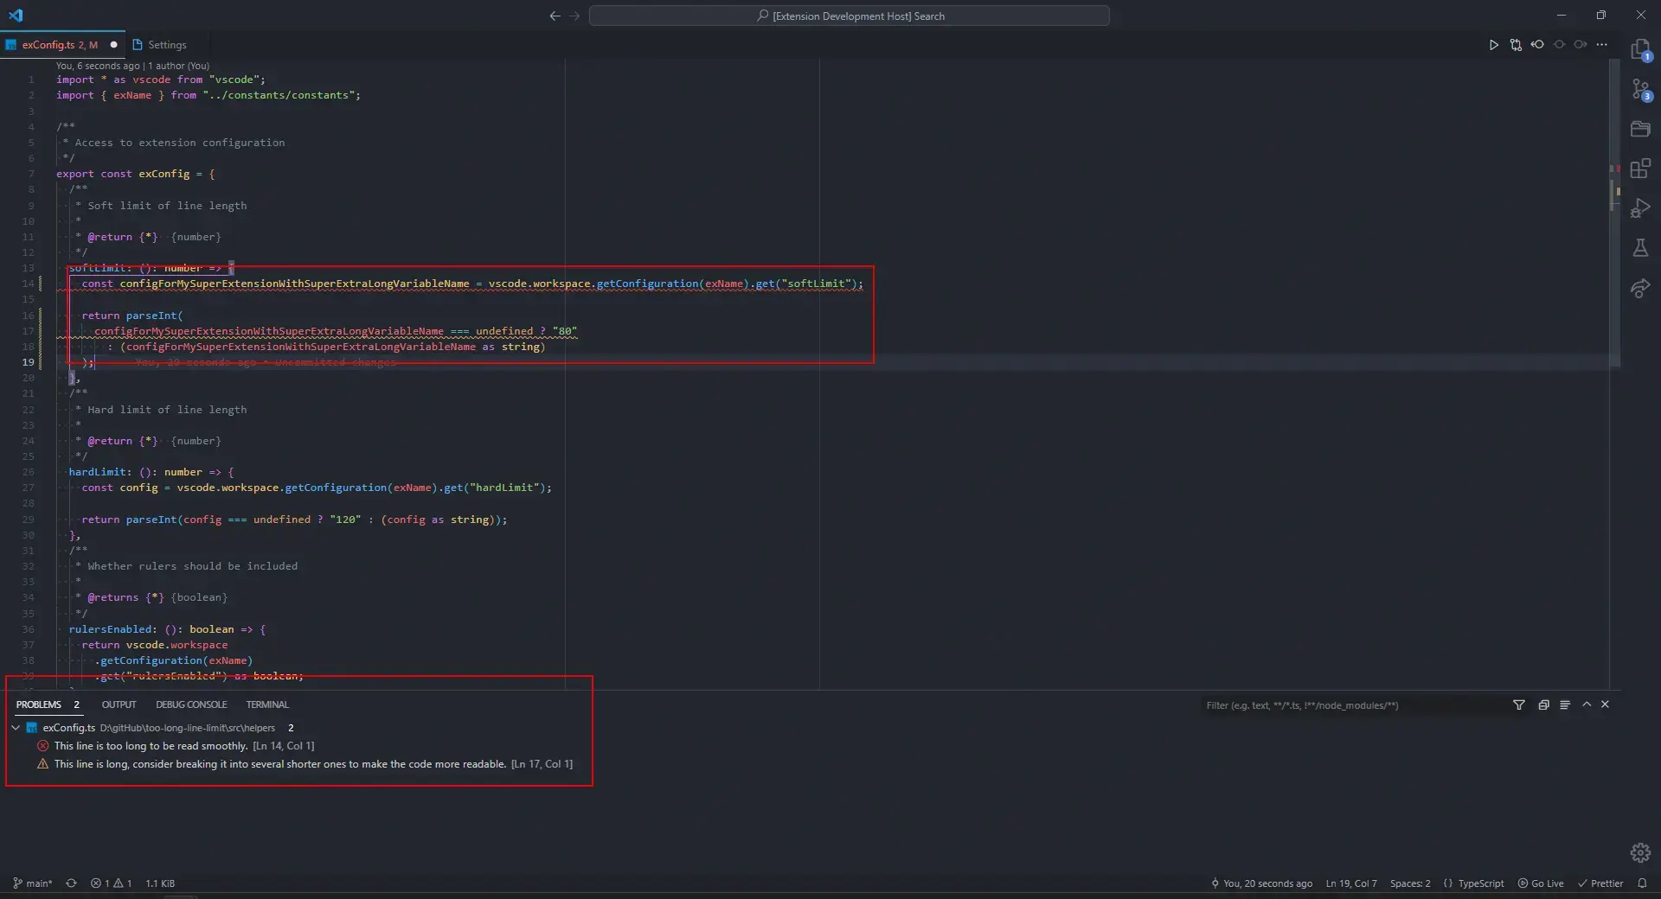Click the Problems filter text field
This screenshot has height=899, width=1661.
[x=1350, y=705]
